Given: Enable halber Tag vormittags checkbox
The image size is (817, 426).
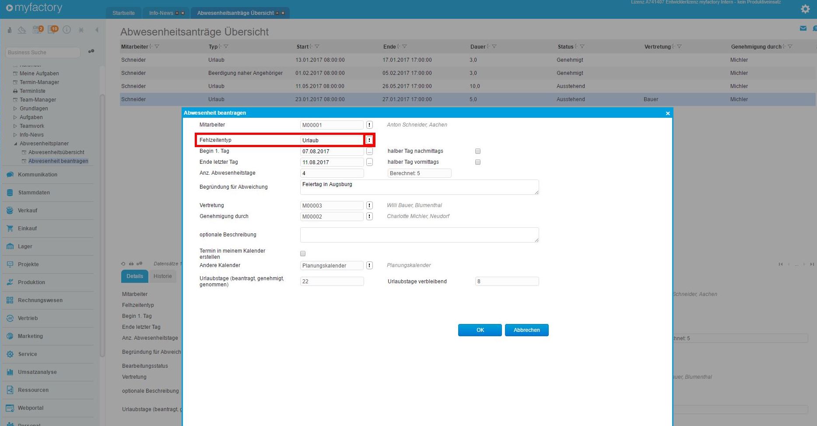Looking at the screenshot, I should click(478, 162).
